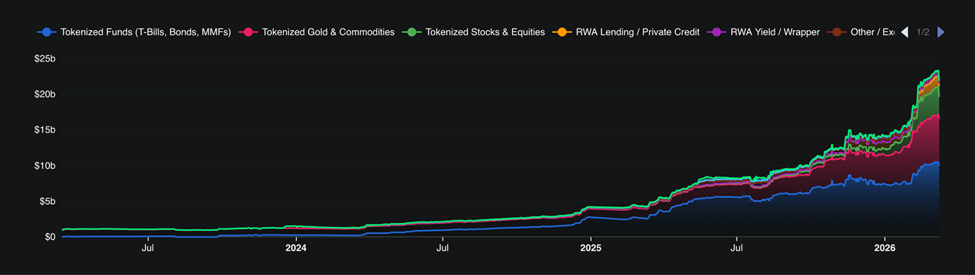This screenshot has height=275, width=975.
Task: Click the brown Other legend marker
Action: pos(836,32)
